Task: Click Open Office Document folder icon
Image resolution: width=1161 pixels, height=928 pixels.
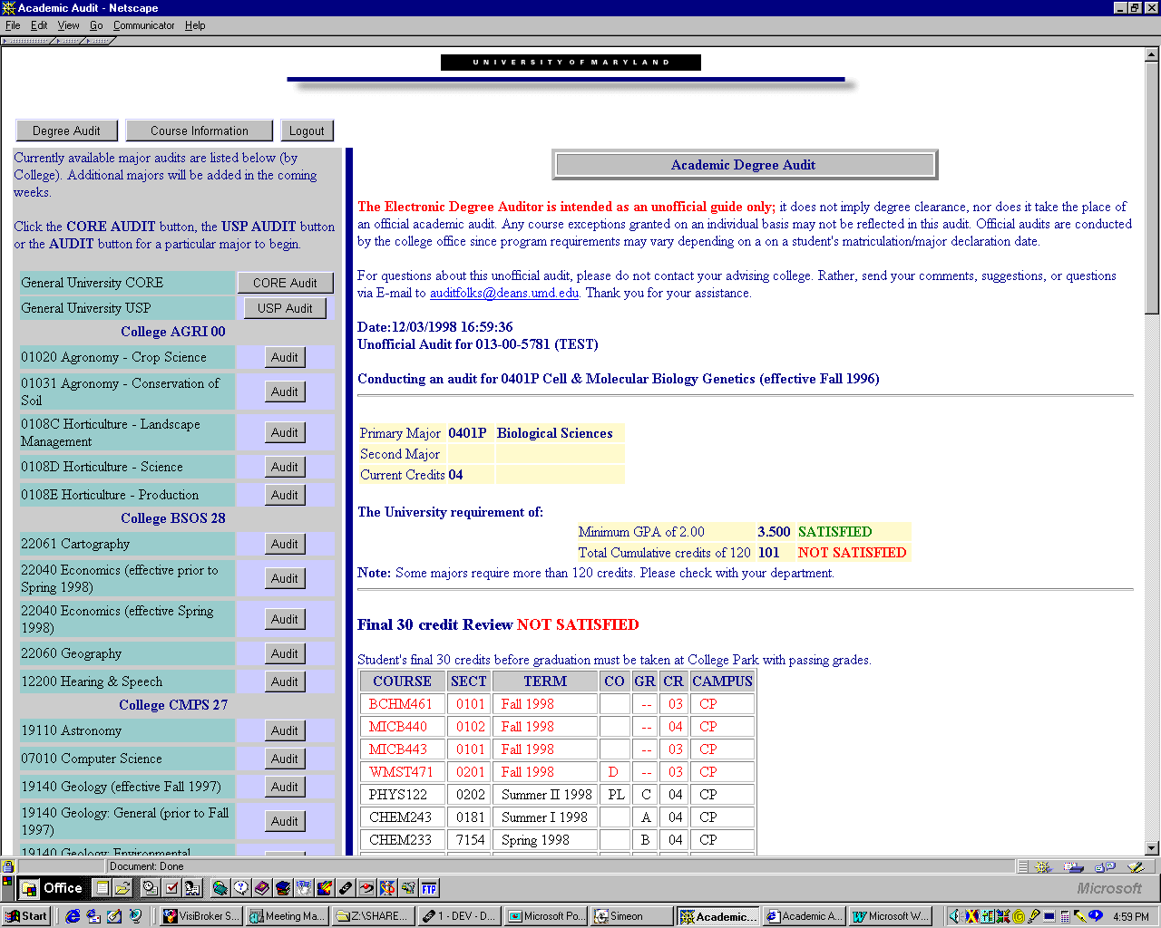Action: tap(122, 888)
